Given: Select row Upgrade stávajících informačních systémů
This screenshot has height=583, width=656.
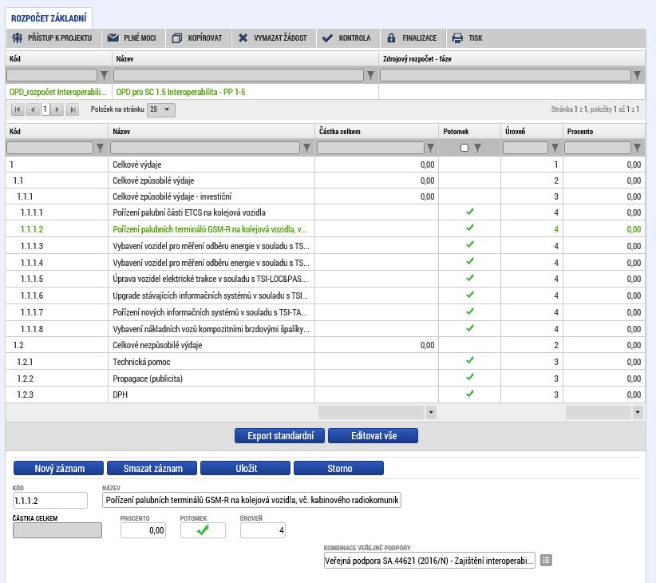Looking at the screenshot, I should [325, 295].
